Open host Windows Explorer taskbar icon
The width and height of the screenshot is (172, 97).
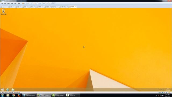click(8, 95)
